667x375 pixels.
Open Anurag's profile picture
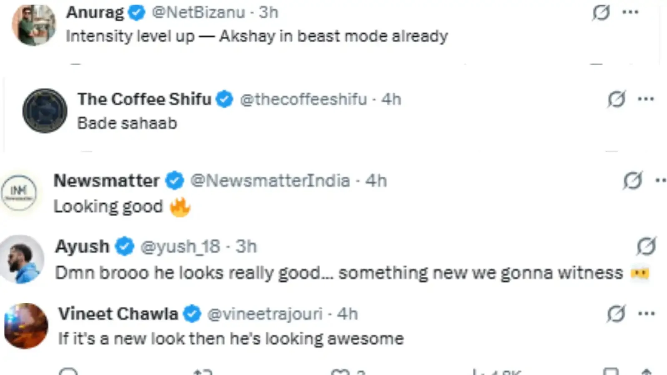pos(34,25)
